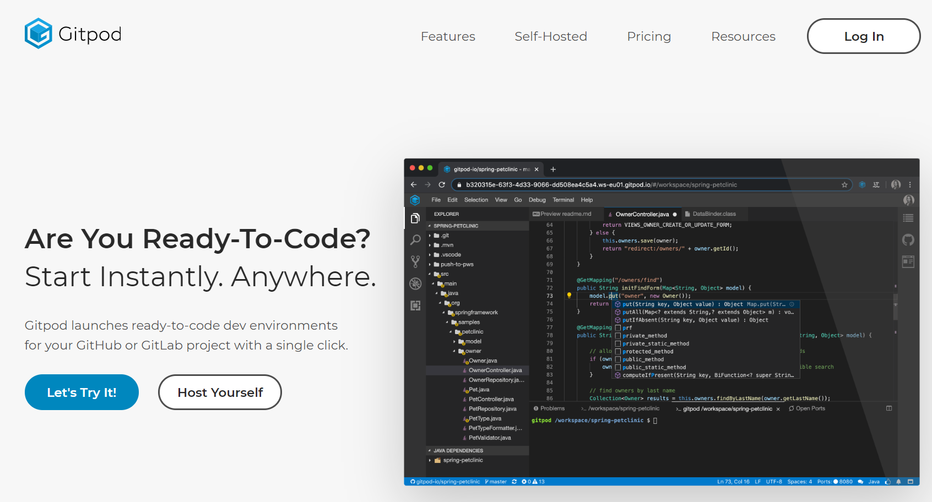Click the lightbulb quick-fix on line 73
The image size is (932, 502).
click(x=569, y=296)
